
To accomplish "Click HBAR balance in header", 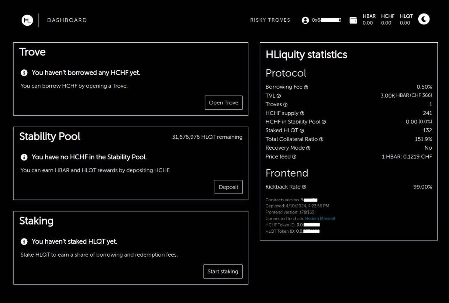I will [369, 19].
